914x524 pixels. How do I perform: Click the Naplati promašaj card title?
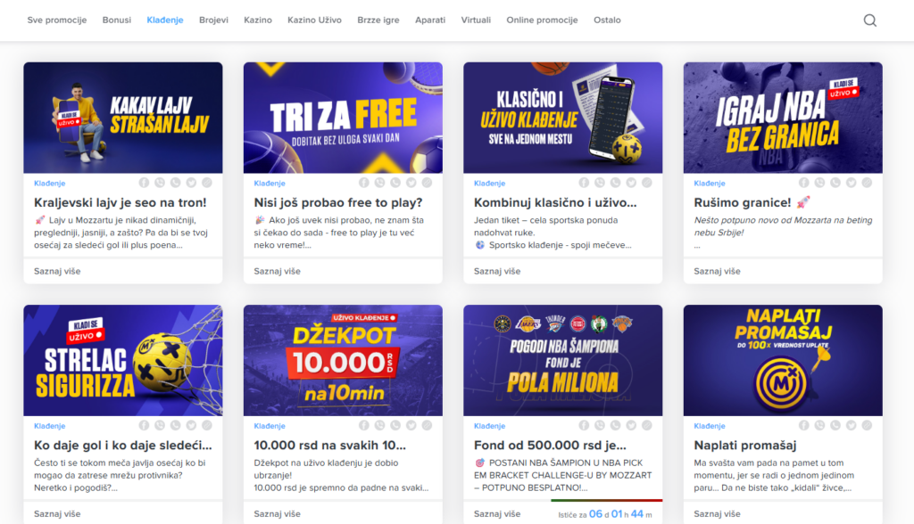tap(745, 446)
